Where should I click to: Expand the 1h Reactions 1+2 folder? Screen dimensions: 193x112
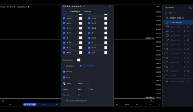[165, 58]
